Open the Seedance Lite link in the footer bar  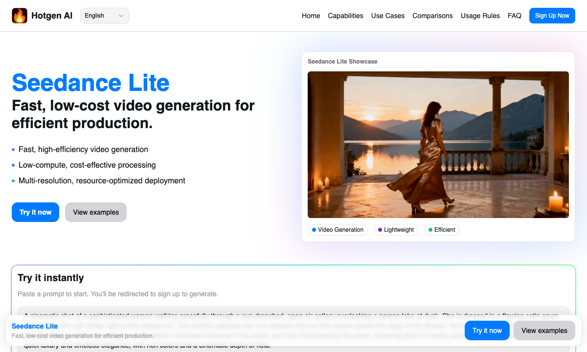35,326
